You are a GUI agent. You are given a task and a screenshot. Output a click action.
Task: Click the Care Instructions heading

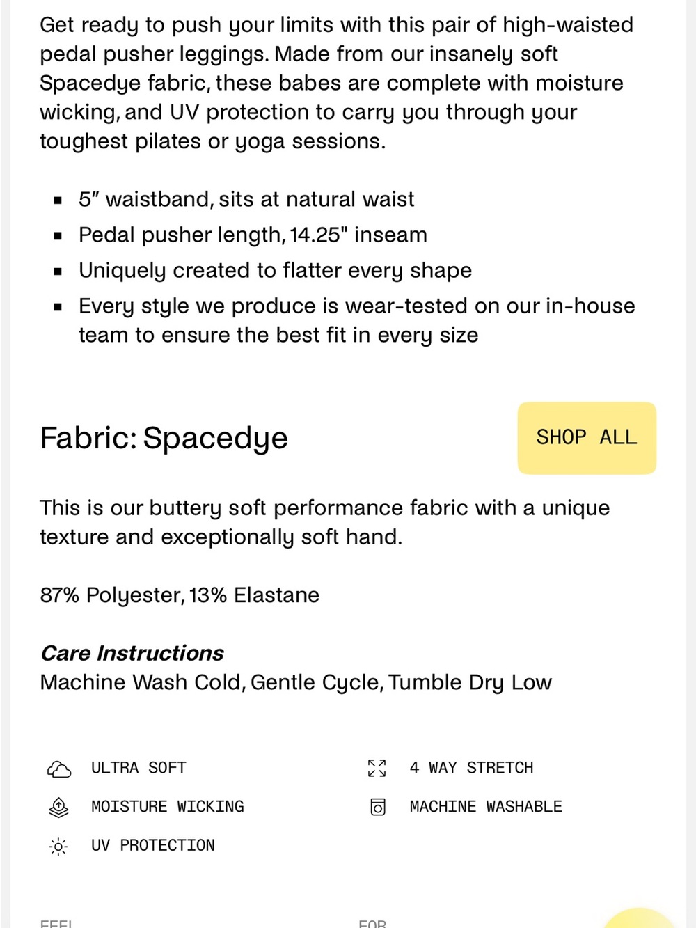pos(132,653)
